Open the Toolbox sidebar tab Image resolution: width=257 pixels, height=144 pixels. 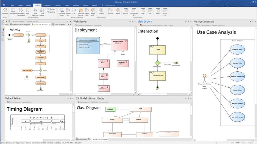tap(3, 23)
